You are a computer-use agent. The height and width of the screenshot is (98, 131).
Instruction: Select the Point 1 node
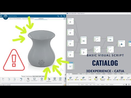coord(84,52)
